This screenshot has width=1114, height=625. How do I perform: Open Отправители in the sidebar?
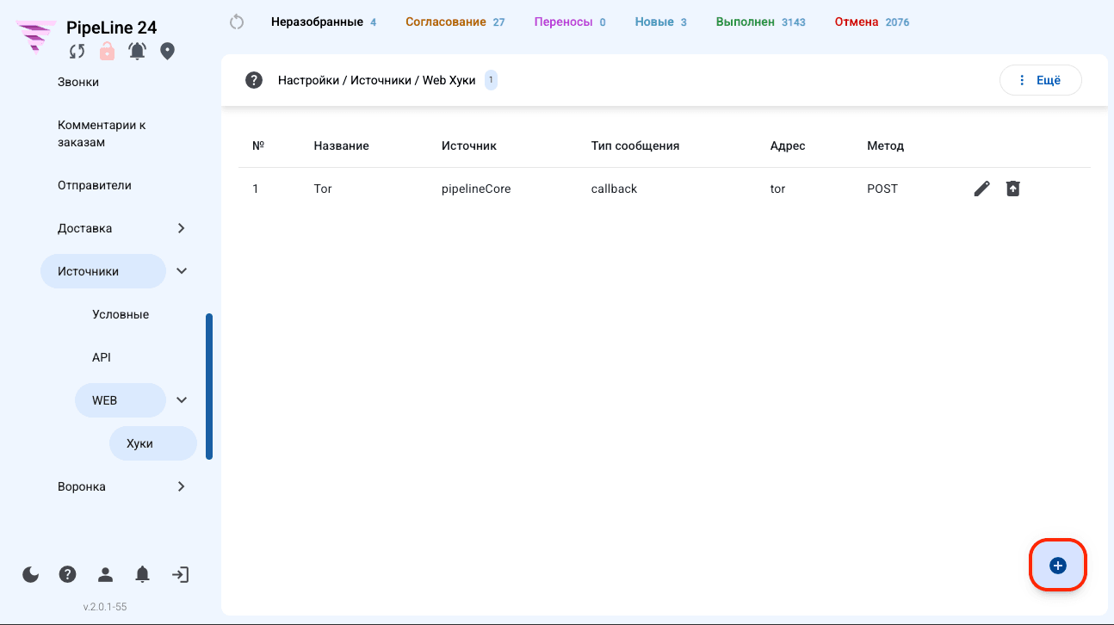click(x=95, y=185)
